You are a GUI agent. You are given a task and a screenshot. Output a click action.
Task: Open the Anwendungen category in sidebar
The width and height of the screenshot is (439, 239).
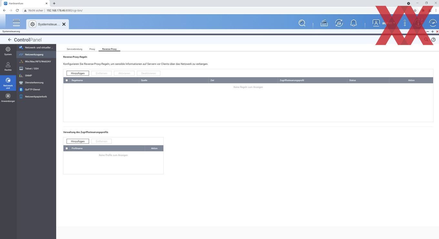click(x=8, y=98)
